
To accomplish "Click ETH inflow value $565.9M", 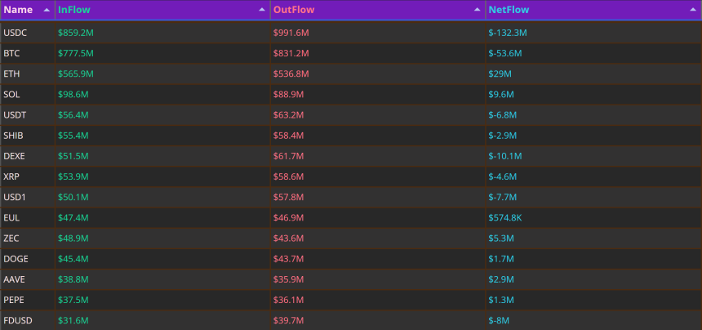I will (x=76, y=74).
